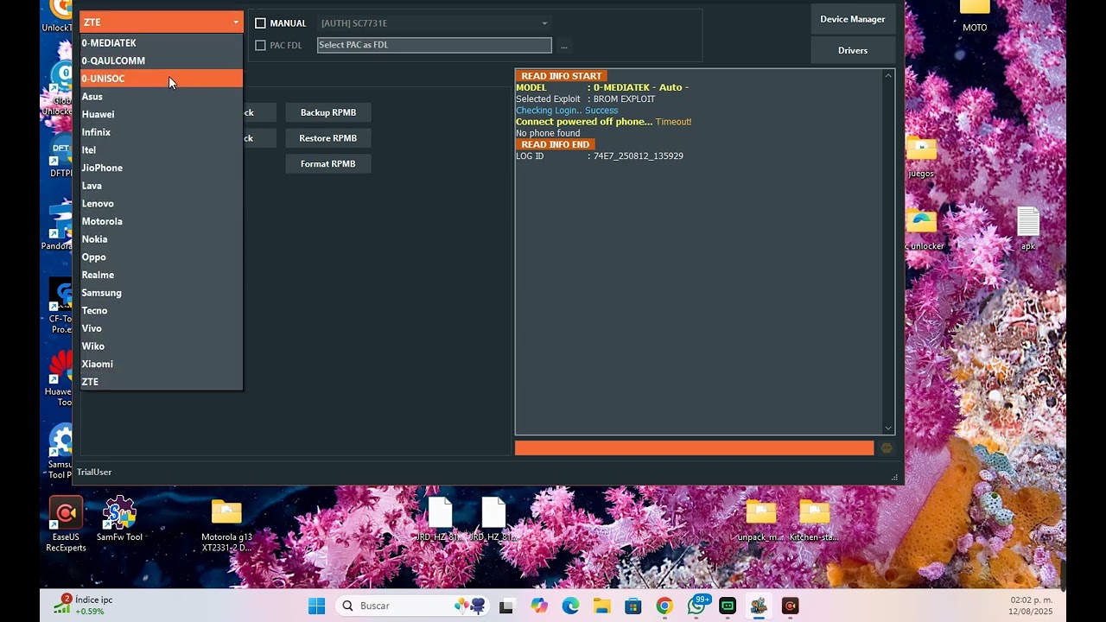Select Realme in the brand list

point(161,275)
